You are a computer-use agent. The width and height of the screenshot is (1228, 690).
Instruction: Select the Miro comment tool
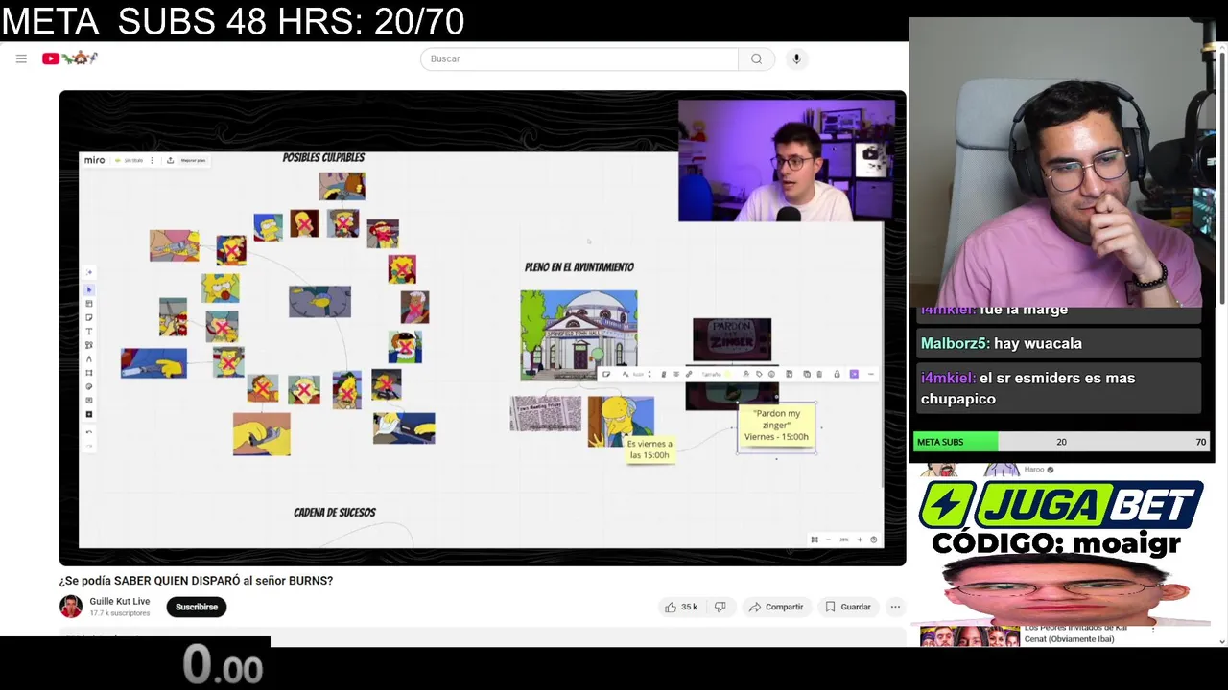point(89,400)
